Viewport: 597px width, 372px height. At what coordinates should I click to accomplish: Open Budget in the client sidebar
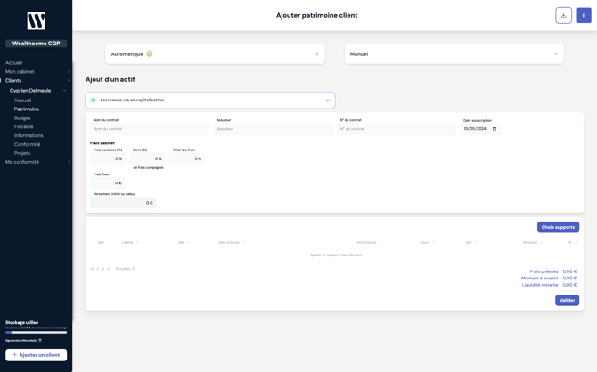(x=22, y=117)
